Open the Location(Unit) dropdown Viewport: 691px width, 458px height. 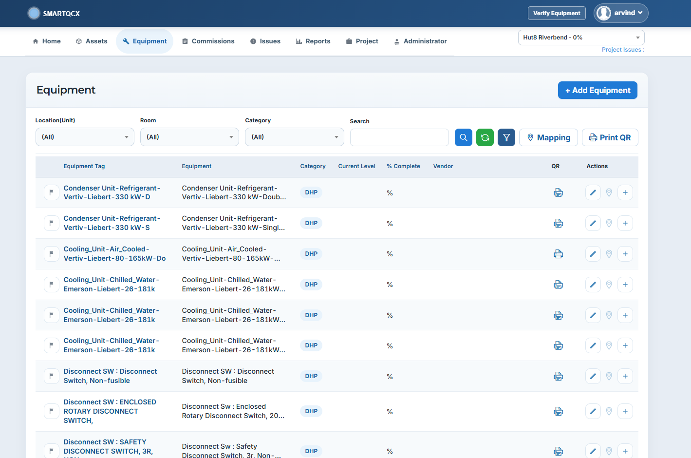(x=85, y=137)
